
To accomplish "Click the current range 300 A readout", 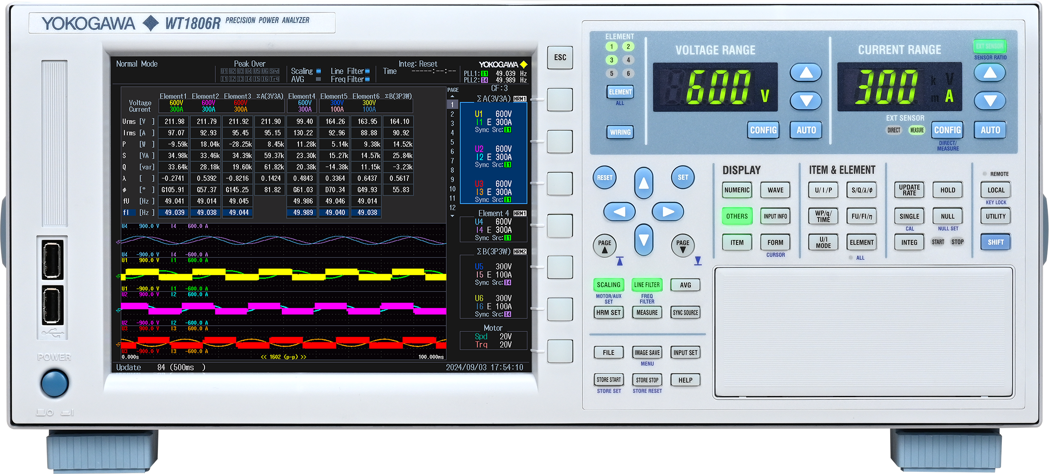I will pos(899,87).
